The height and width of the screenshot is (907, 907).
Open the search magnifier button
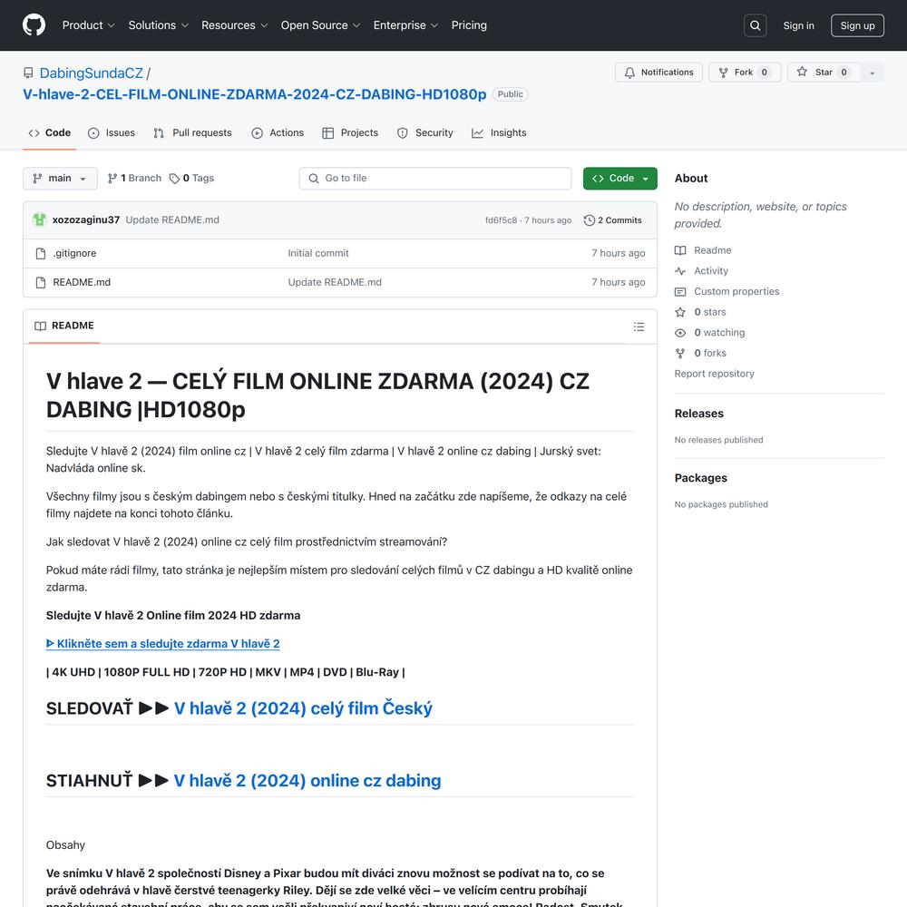coord(755,25)
